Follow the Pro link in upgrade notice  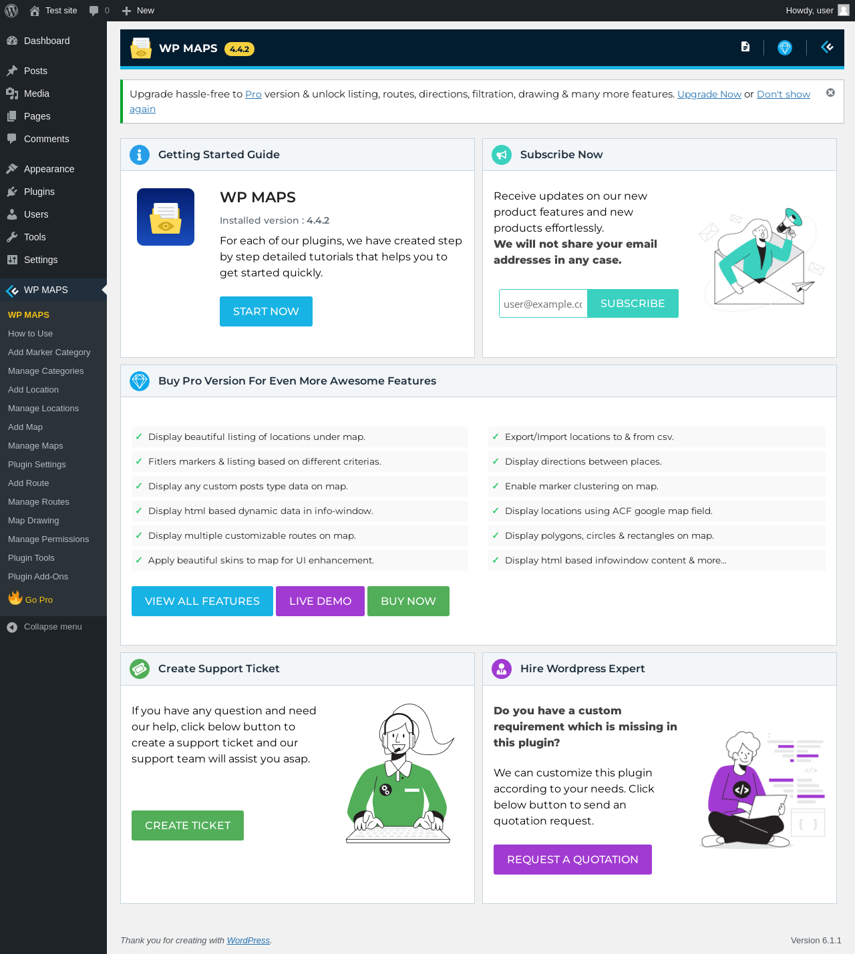point(253,94)
